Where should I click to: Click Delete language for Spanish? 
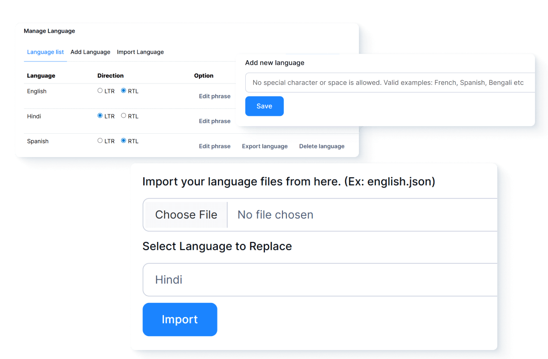tap(322, 146)
